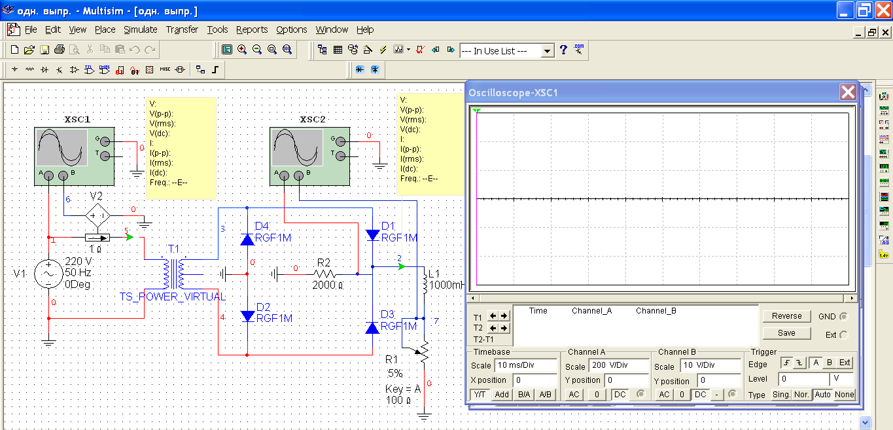This screenshot has width=893, height=430.
Task: Click the Help question mark icon
Action: point(563,50)
